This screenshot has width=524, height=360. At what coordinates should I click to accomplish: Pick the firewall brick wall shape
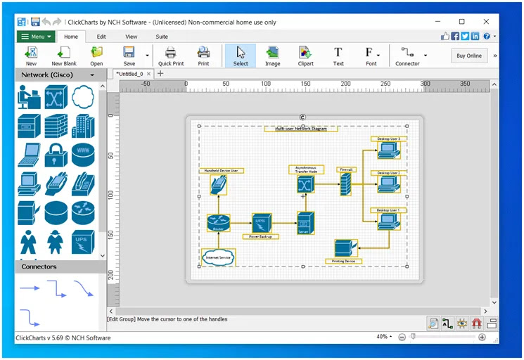pyautogui.click(x=56, y=126)
